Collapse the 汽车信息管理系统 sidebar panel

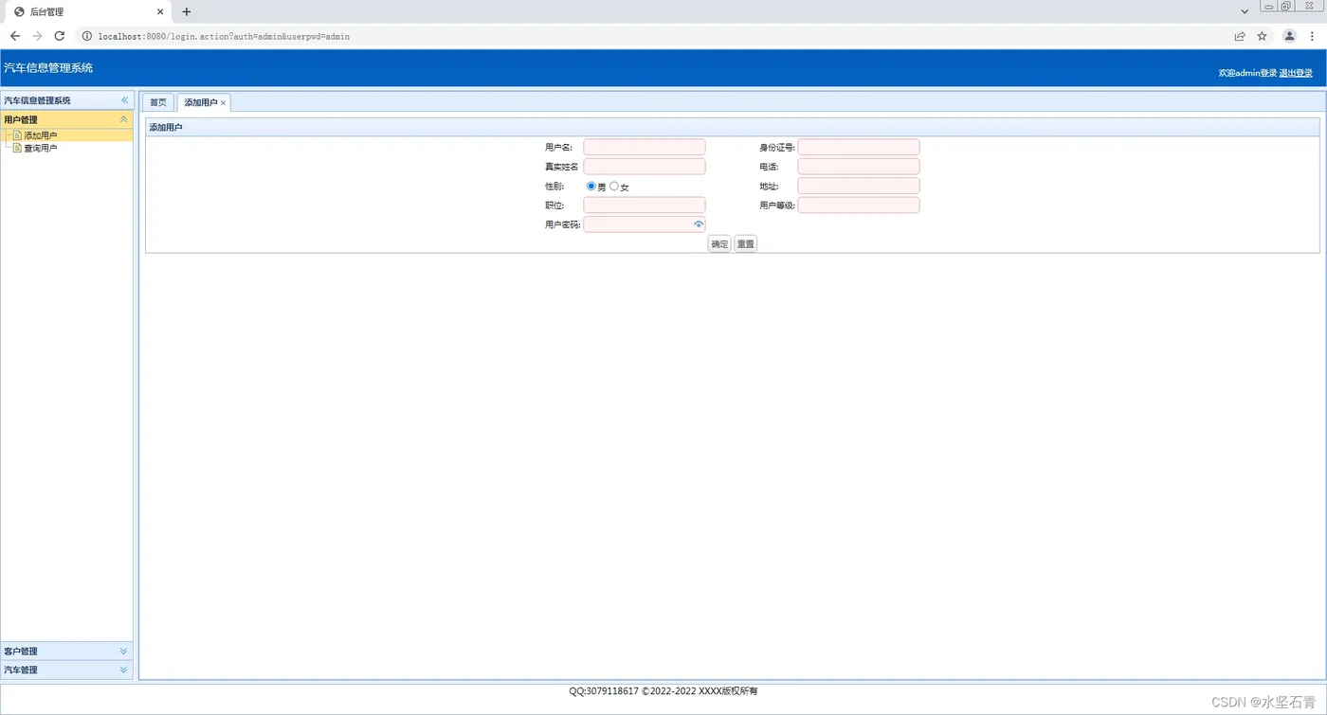[x=124, y=100]
